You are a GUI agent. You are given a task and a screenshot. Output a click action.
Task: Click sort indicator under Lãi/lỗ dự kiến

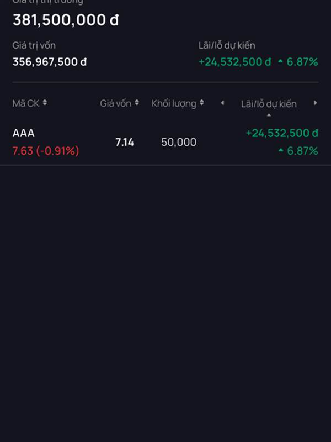(x=269, y=115)
